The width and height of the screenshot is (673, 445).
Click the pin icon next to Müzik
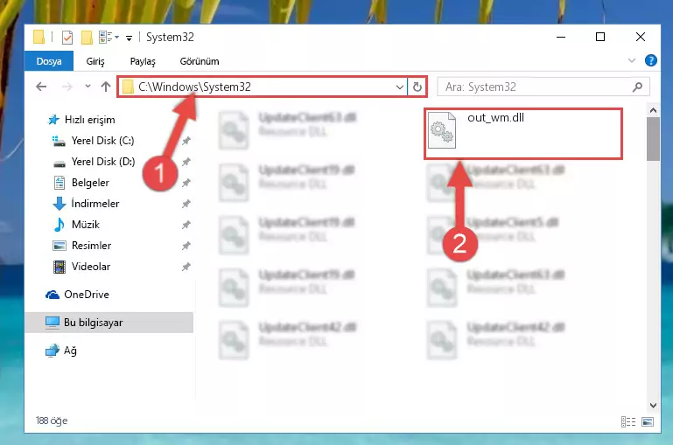tap(186, 225)
